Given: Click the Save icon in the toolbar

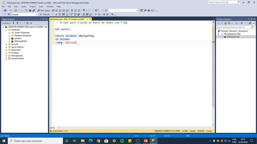Looking at the screenshot, I should click(30, 10).
